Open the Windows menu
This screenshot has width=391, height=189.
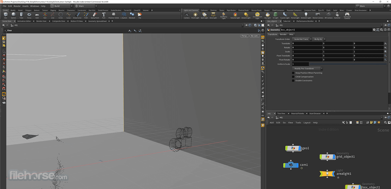click(x=35, y=6)
